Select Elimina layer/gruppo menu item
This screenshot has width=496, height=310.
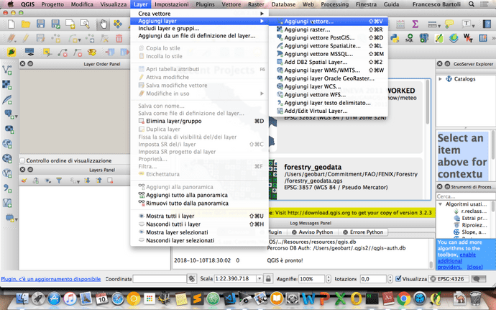199,121
